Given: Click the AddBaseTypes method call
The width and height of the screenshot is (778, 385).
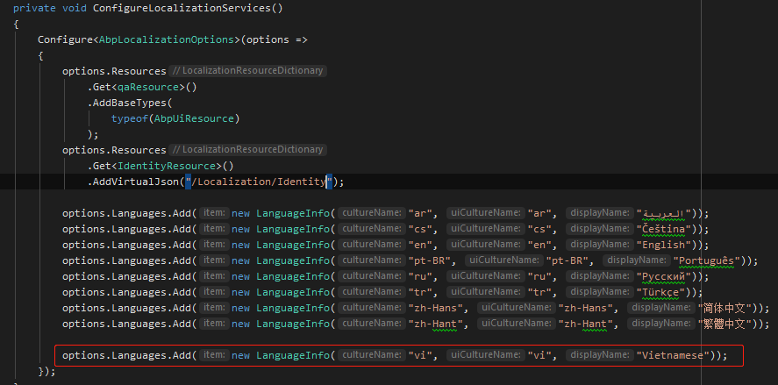Looking at the screenshot, I should pos(125,103).
